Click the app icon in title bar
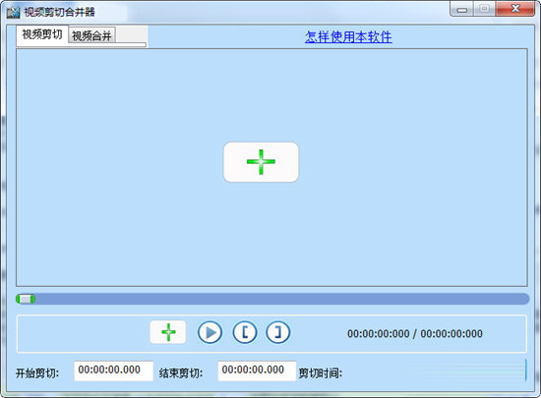 tap(14, 13)
